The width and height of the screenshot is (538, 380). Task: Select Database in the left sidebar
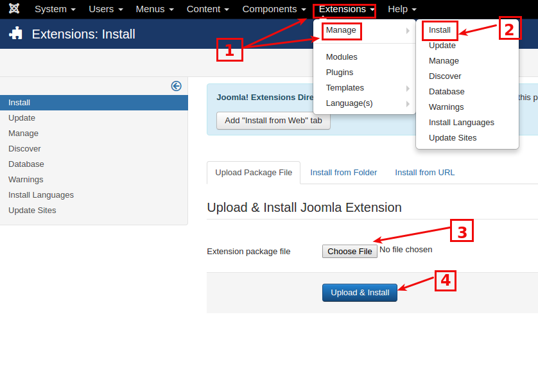[94, 164]
